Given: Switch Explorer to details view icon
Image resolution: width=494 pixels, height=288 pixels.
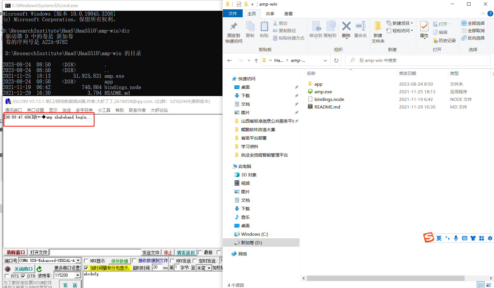Looking at the screenshot, I should click(481, 285).
